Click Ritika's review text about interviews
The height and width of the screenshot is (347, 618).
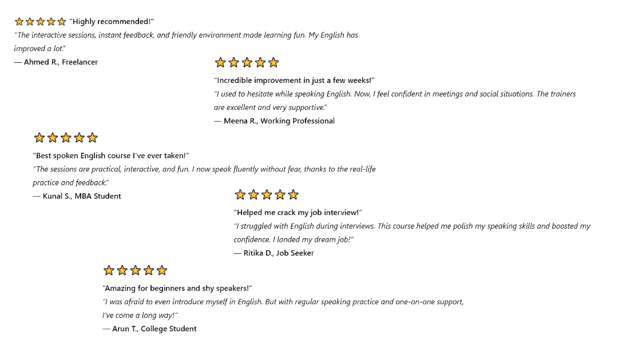[412, 233]
